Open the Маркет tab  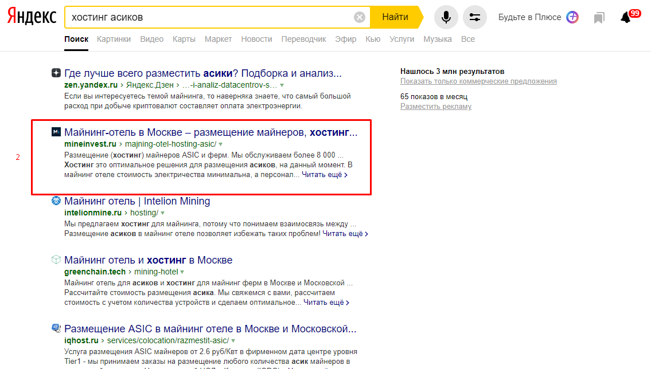coord(218,39)
